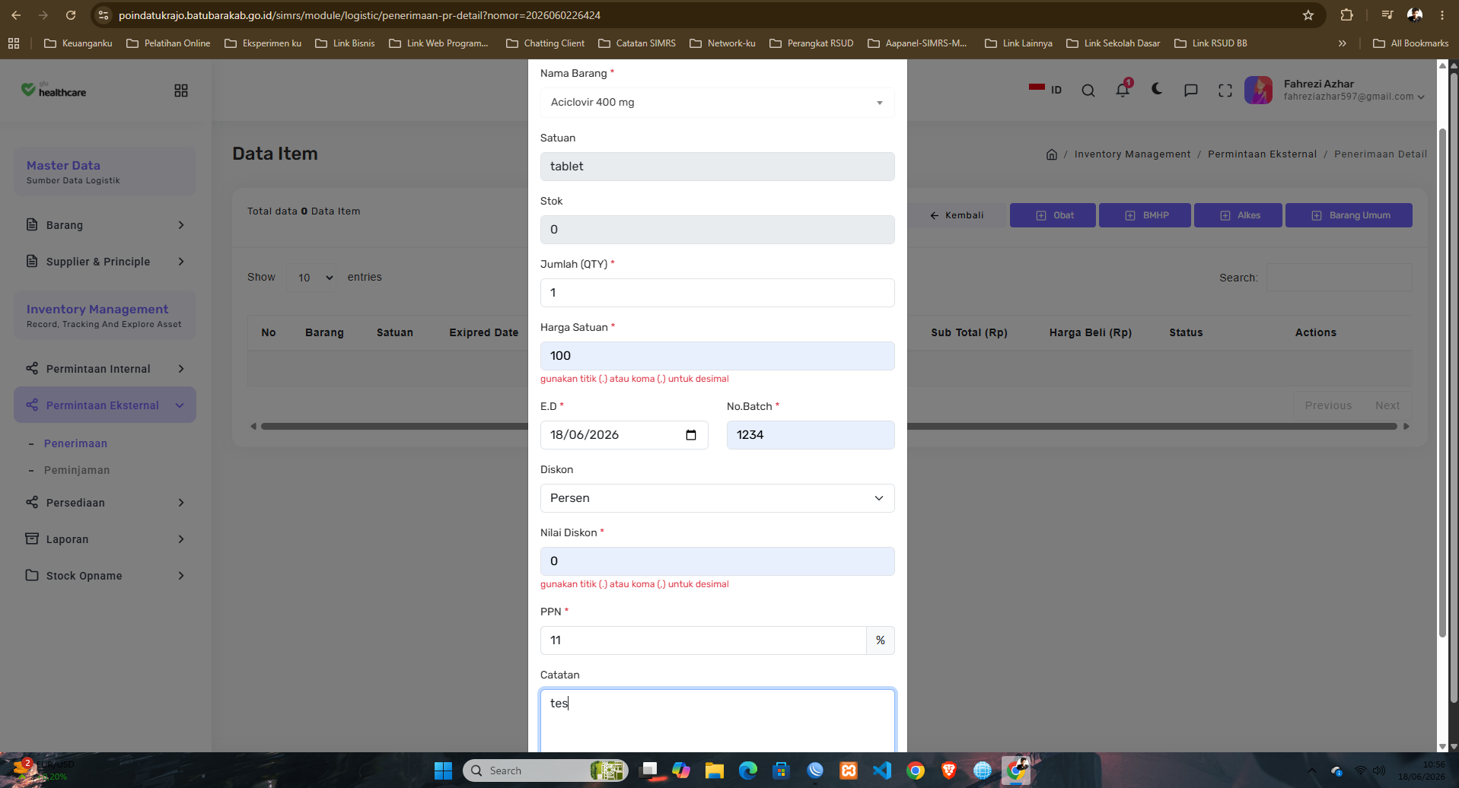Click the breadcrumb home icon
The width and height of the screenshot is (1459, 788).
tap(1052, 154)
